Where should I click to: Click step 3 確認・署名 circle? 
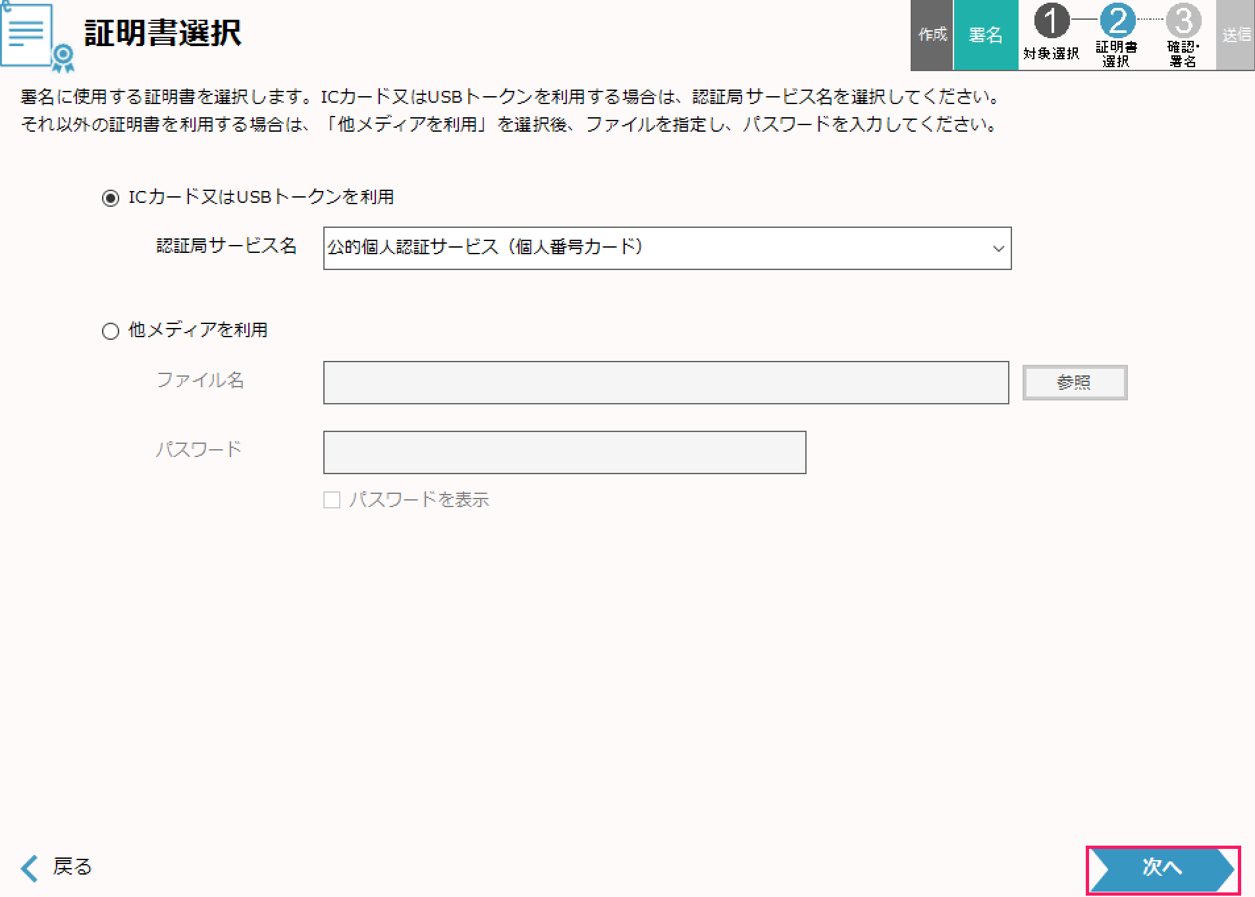1183,21
